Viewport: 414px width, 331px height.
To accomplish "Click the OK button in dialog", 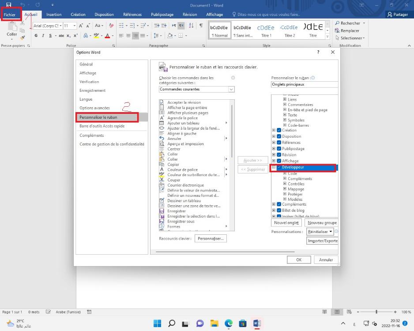I will (x=299, y=260).
